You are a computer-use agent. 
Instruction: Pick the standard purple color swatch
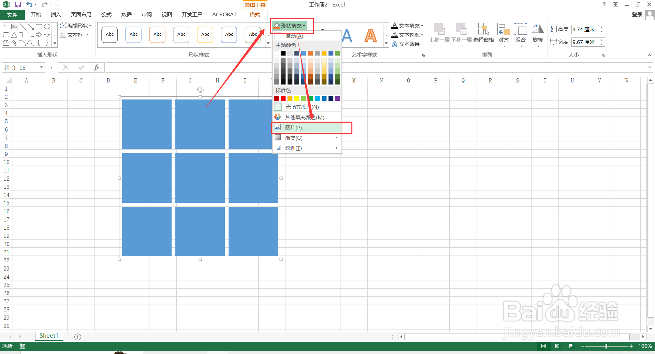click(338, 98)
